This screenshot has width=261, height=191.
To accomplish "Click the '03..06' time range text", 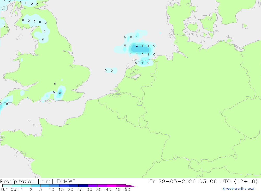I will click(208, 181).
